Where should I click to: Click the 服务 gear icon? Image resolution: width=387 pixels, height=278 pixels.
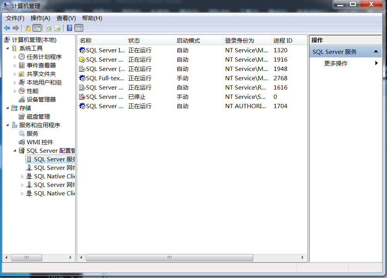point(22,134)
